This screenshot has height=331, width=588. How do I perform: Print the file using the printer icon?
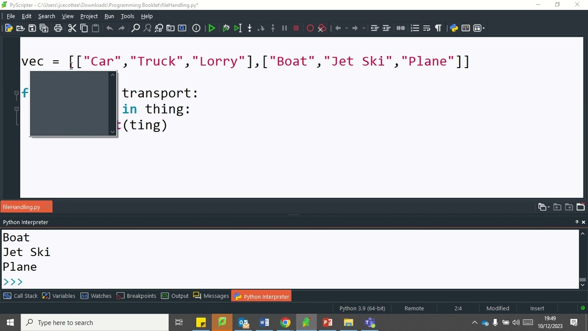point(58,28)
